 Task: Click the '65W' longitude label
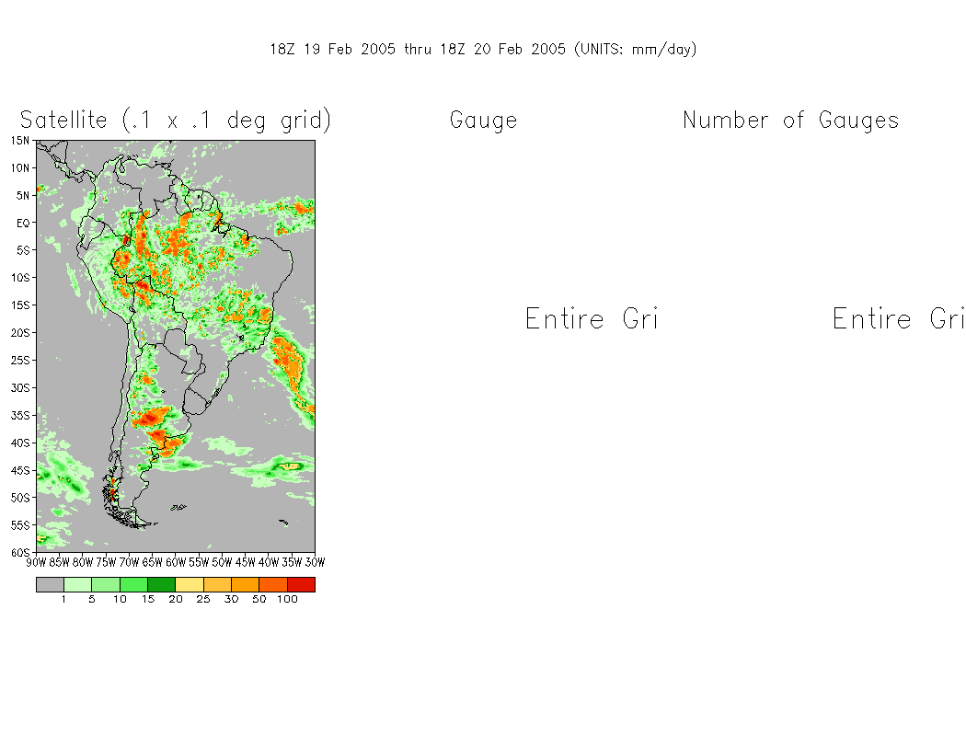pyautogui.click(x=152, y=562)
